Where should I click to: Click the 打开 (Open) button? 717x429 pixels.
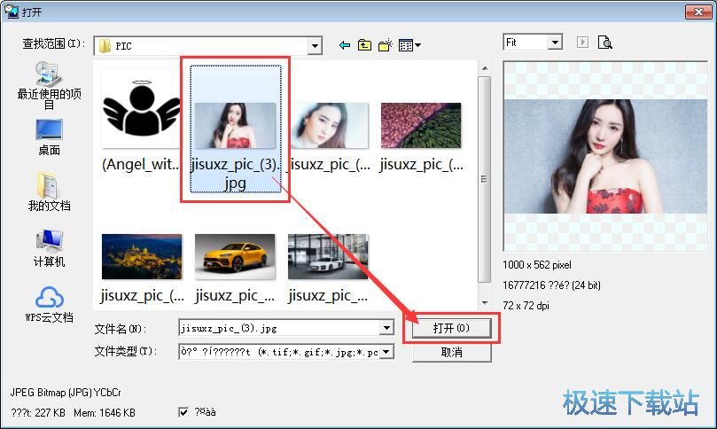[x=450, y=328]
